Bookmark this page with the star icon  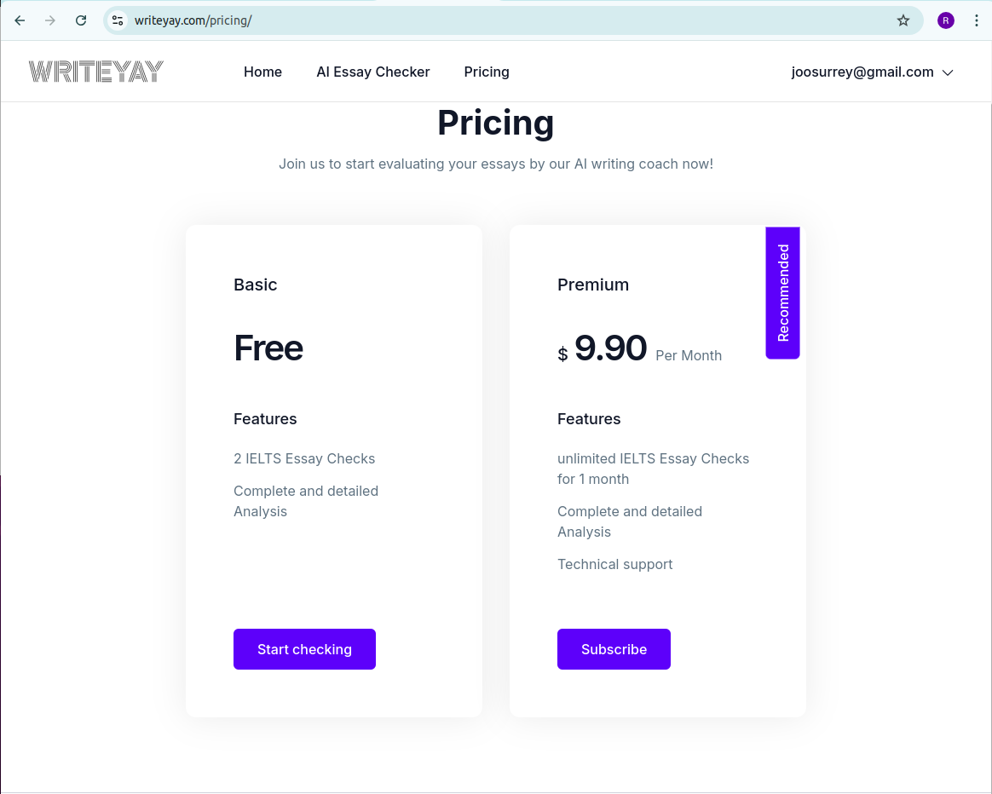(x=903, y=20)
